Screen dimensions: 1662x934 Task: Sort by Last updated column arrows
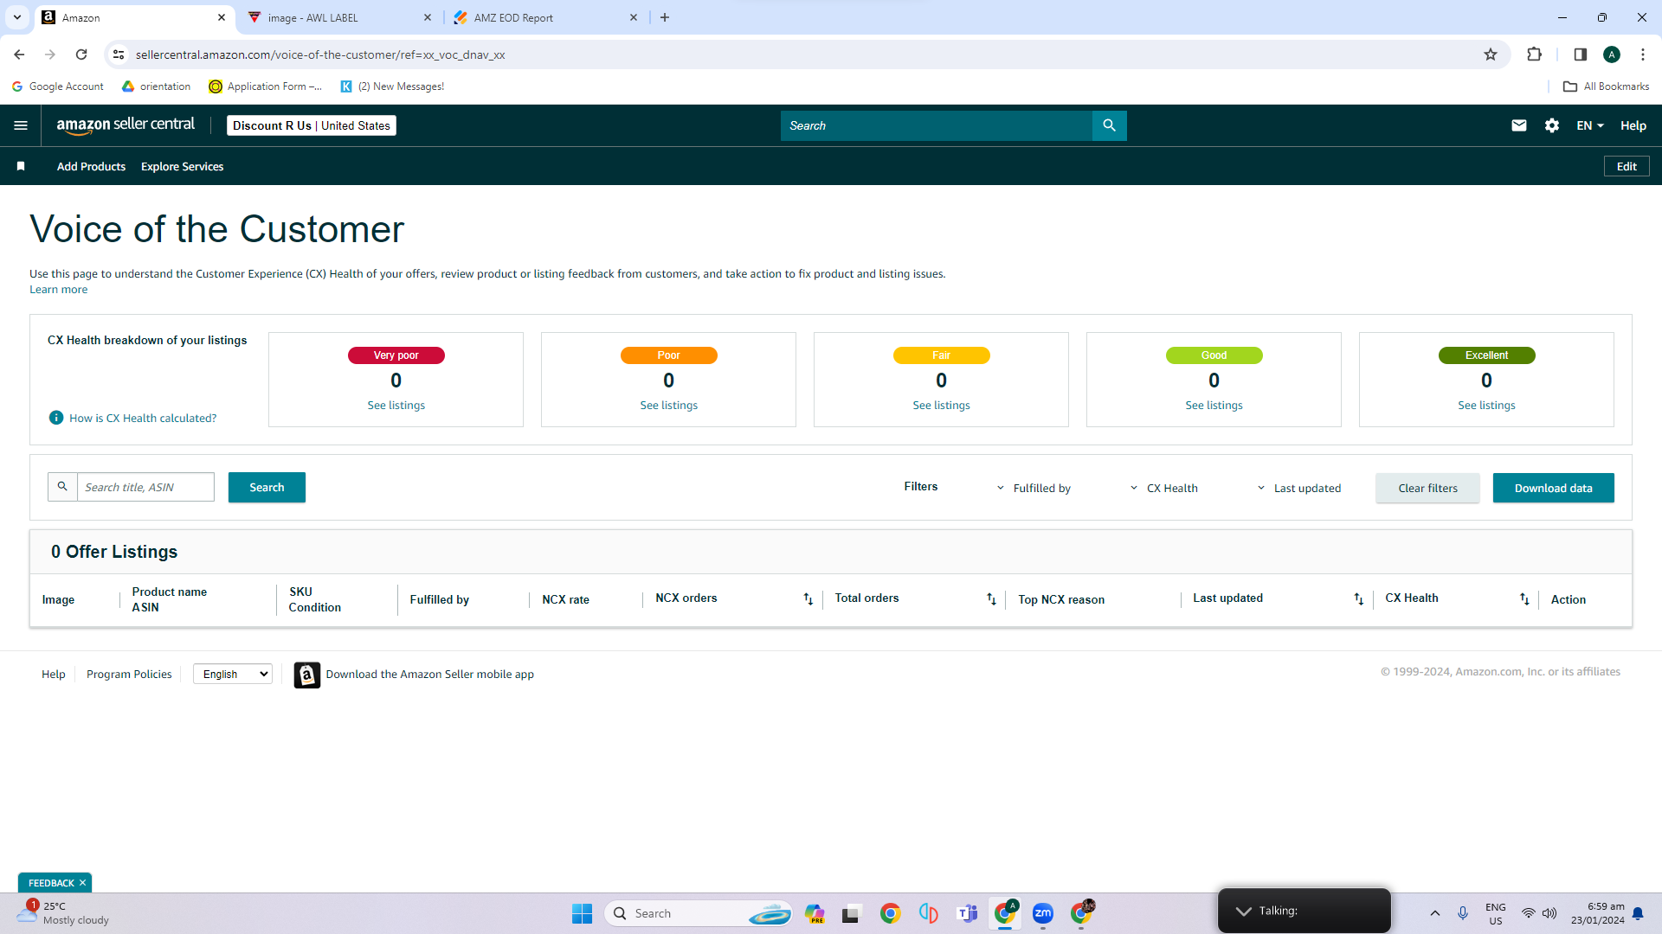(x=1358, y=599)
